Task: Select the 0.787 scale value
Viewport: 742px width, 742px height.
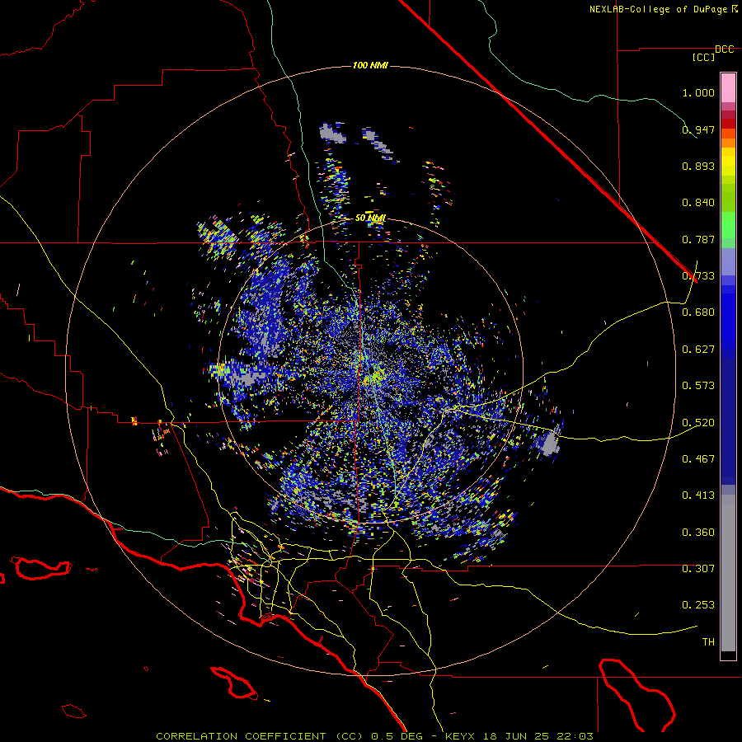Action: [698, 239]
